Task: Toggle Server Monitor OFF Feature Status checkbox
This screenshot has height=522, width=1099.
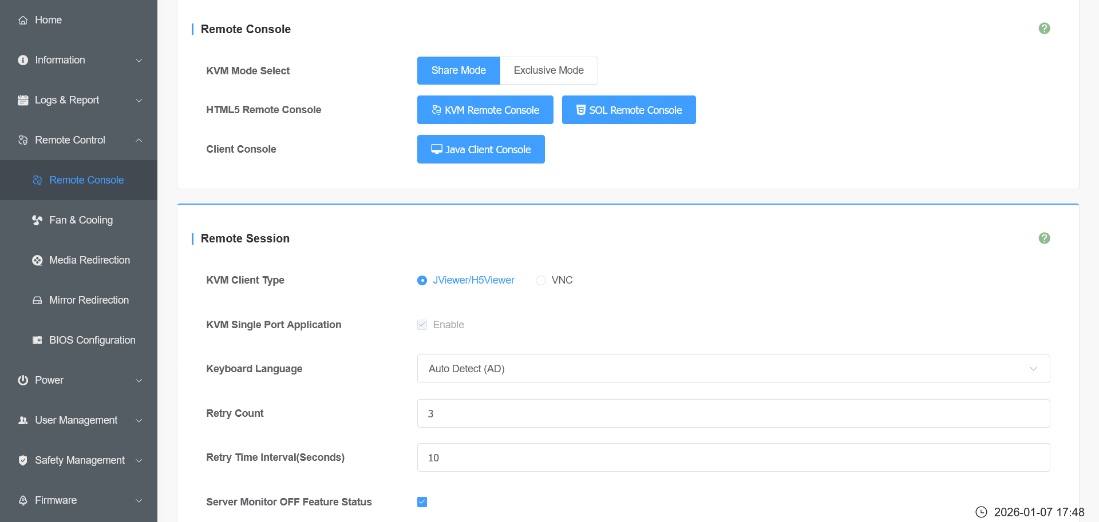Action: click(x=422, y=502)
